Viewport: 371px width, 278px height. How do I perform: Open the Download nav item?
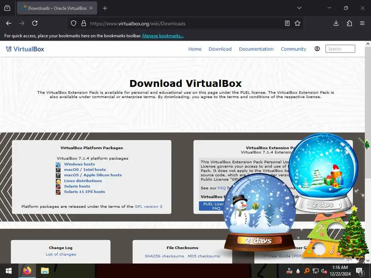[220, 49]
